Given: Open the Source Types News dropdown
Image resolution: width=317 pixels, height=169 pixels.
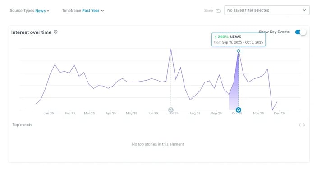Looking at the screenshot, I should pos(29,11).
